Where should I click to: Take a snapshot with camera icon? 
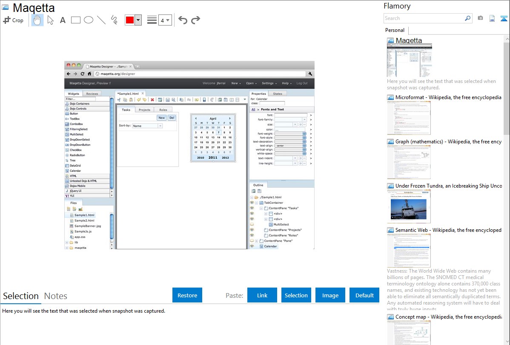tap(480, 18)
